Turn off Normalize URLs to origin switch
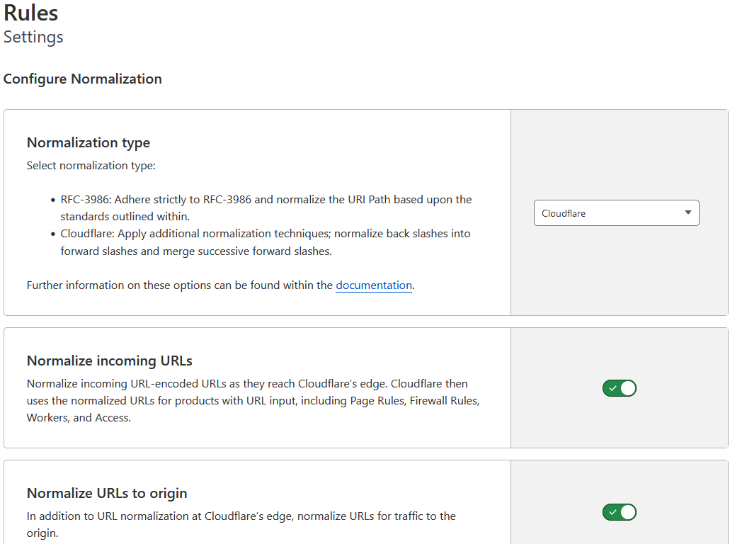730x544 pixels. click(619, 512)
